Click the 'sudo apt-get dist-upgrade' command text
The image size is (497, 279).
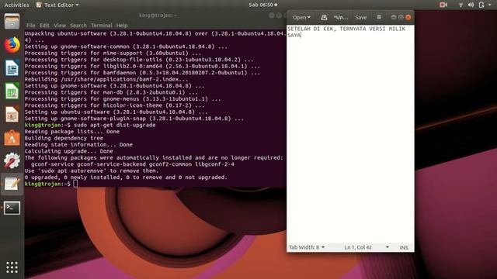pyautogui.click(x=115, y=125)
